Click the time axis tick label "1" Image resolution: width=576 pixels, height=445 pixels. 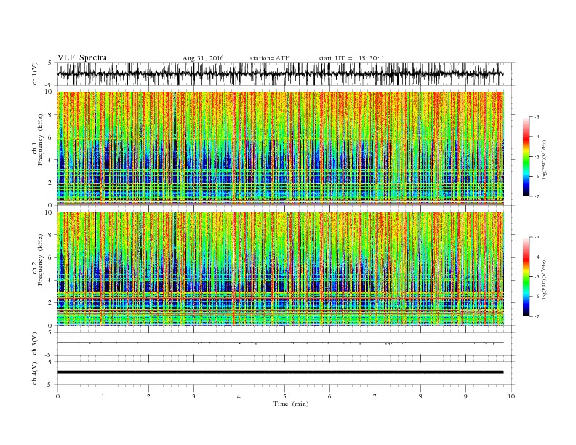103,396
